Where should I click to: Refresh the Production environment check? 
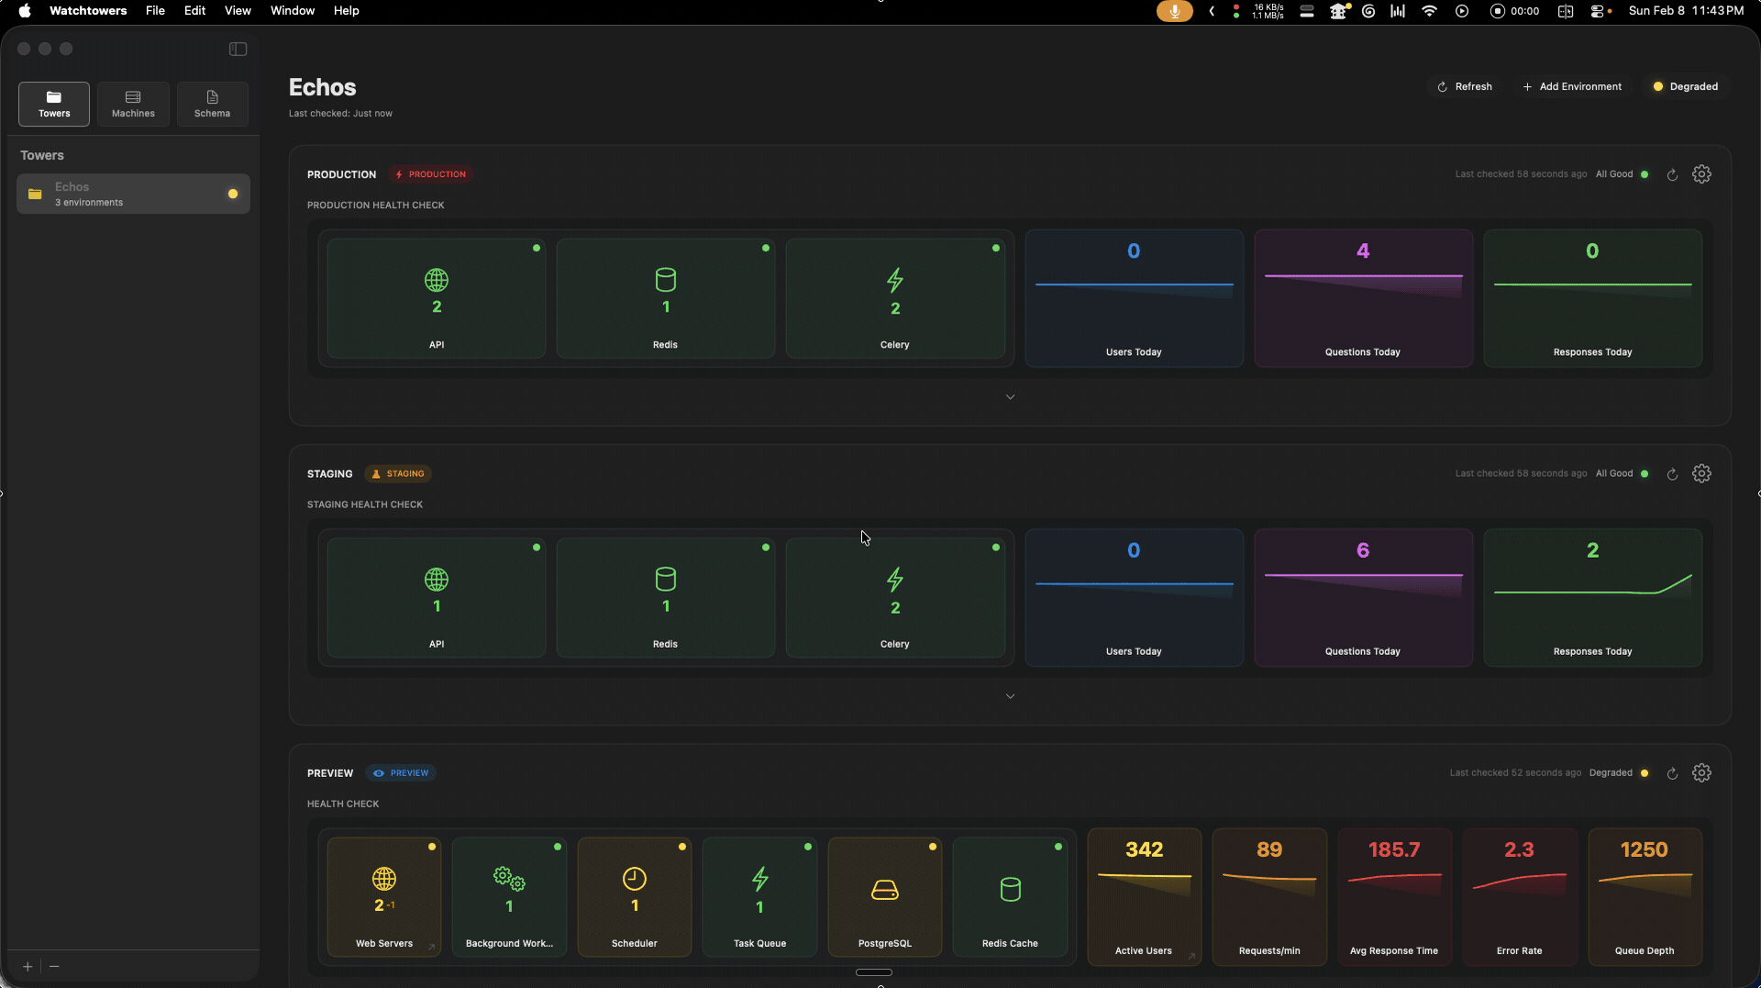click(1672, 174)
